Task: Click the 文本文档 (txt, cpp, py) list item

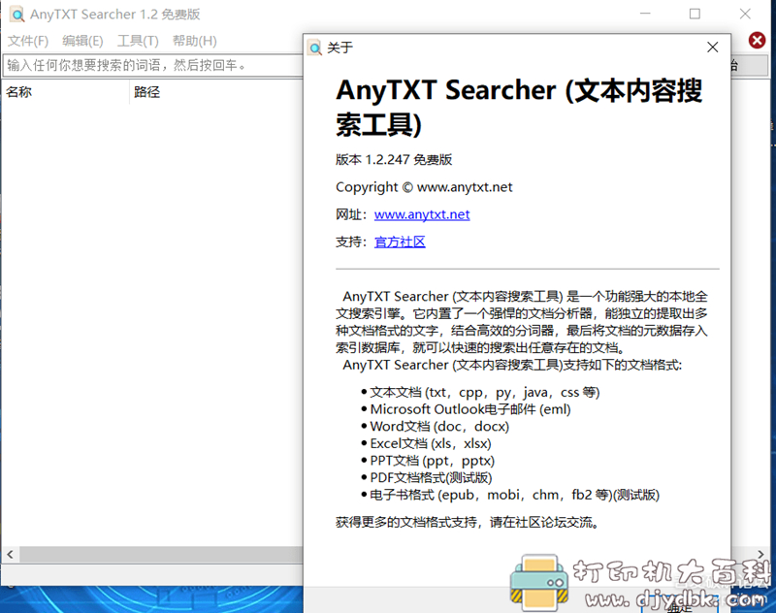Action: point(484,393)
